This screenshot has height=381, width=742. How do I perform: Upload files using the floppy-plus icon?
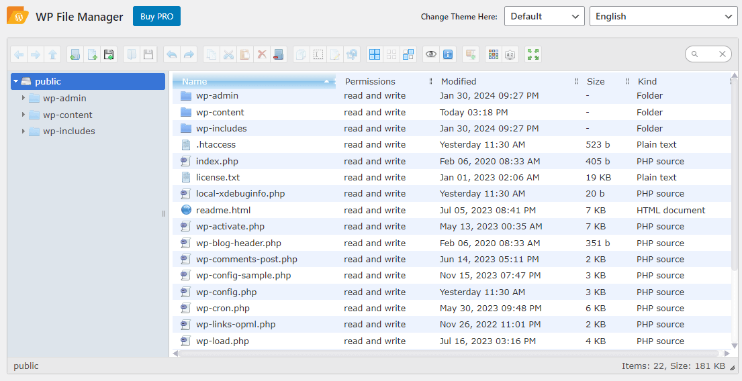coord(109,55)
